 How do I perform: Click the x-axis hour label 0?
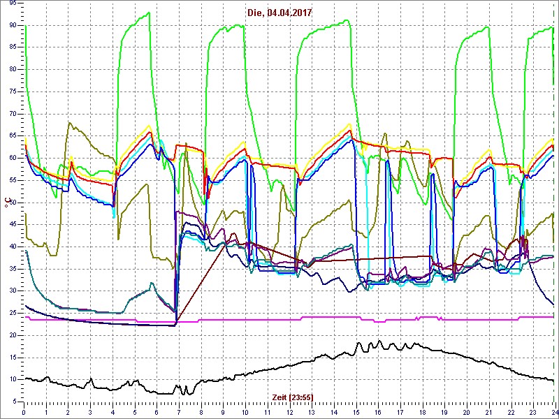24,412
